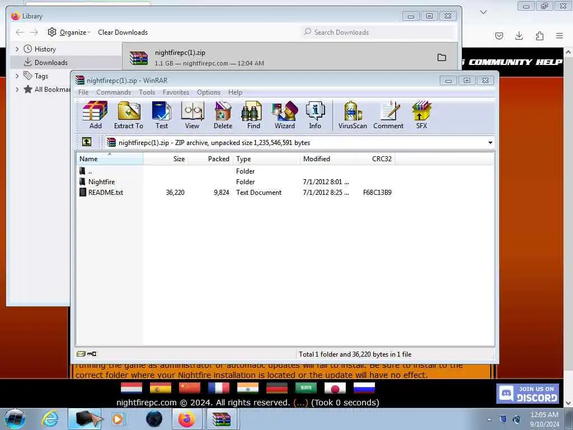The height and width of the screenshot is (430, 573).
Task: Open Firefox Downloads toolbar button
Action: [519, 35]
